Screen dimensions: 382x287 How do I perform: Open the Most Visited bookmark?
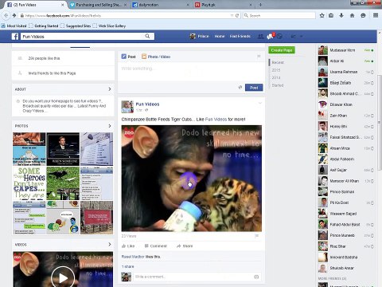pyautogui.click(x=14, y=26)
